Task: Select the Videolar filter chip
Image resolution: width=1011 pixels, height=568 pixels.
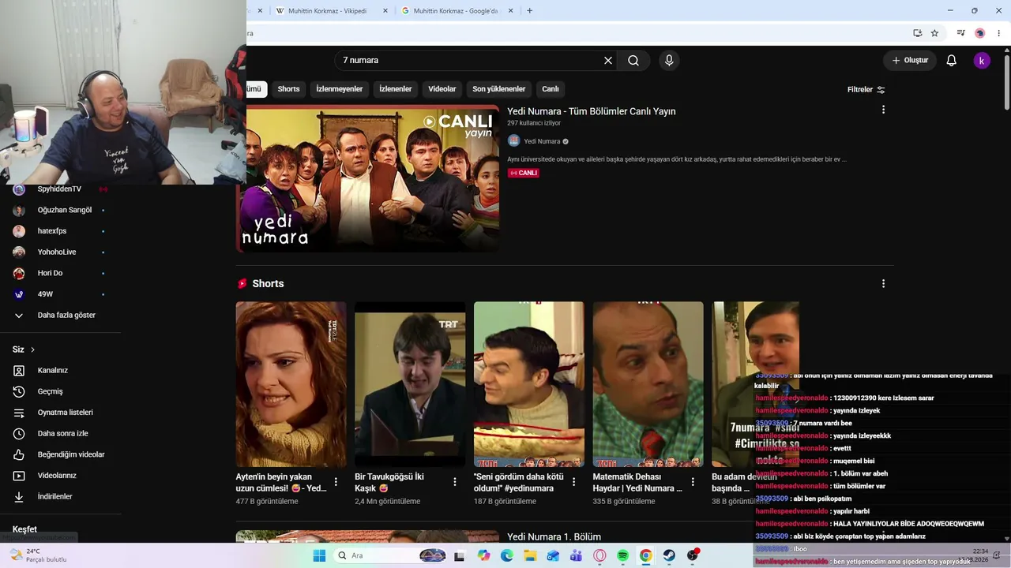Action: tap(442, 89)
